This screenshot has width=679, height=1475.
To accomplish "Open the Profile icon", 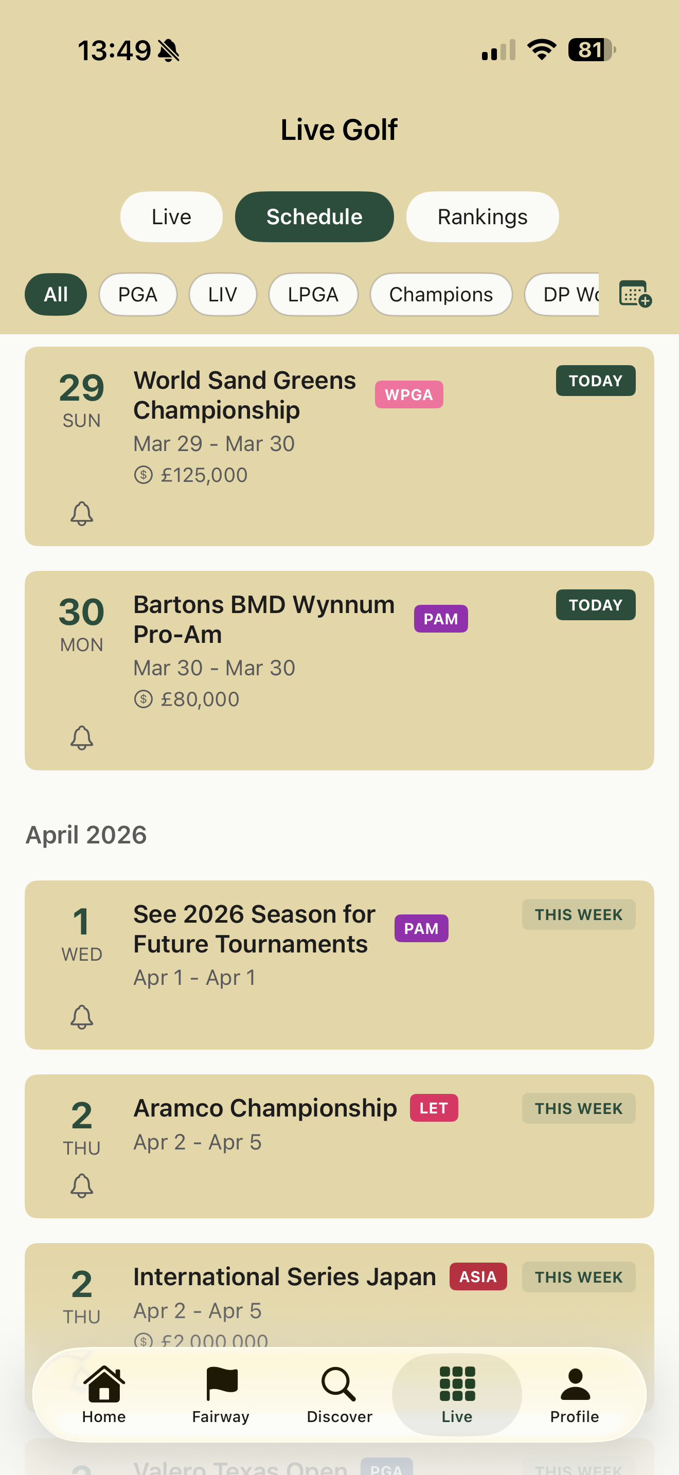I will (574, 1383).
